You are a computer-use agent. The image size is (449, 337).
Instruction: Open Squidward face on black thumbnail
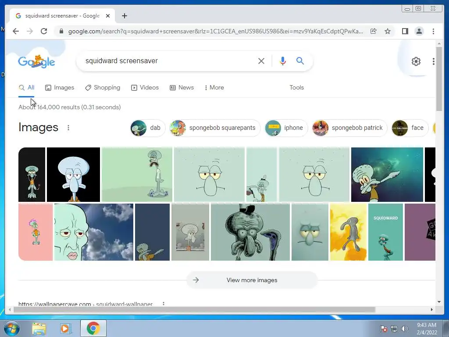tap(73, 175)
